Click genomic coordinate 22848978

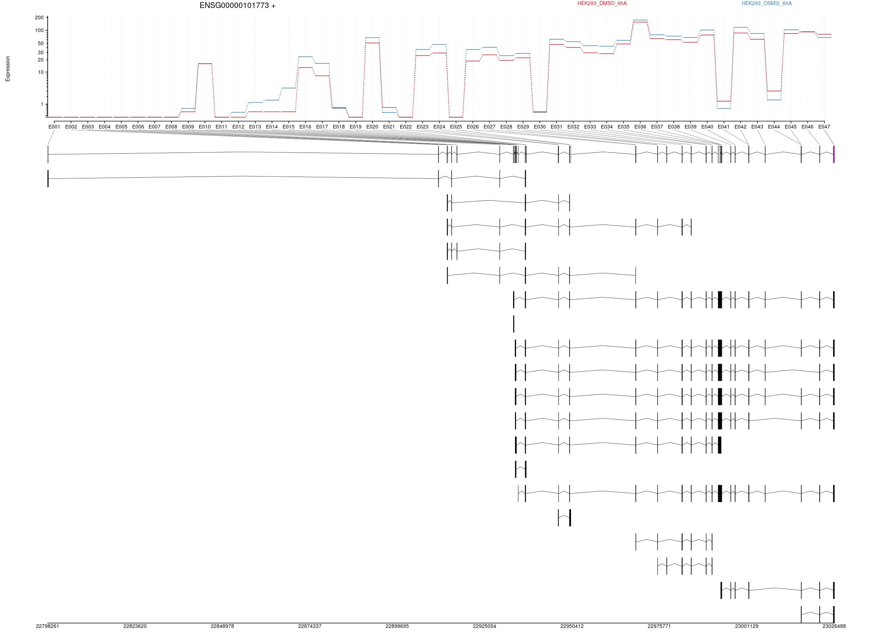(x=223, y=626)
